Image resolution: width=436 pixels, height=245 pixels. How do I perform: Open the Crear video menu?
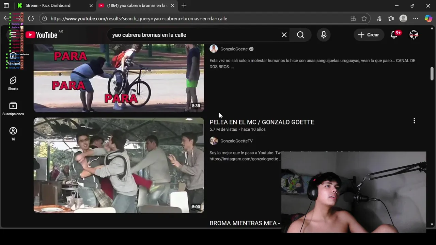click(x=368, y=35)
